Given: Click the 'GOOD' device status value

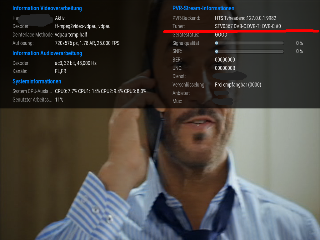Looking at the screenshot, I should (x=221, y=35).
